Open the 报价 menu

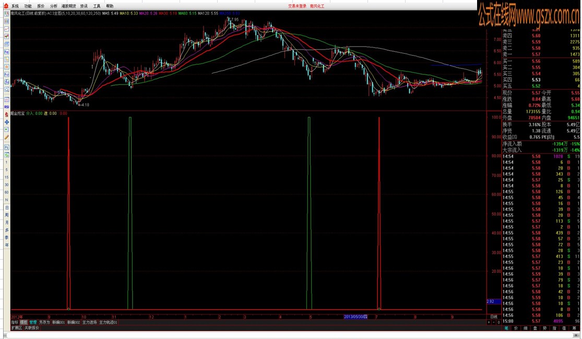[x=41, y=6]
